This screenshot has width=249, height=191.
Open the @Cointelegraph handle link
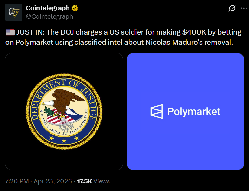coord(49,16)
